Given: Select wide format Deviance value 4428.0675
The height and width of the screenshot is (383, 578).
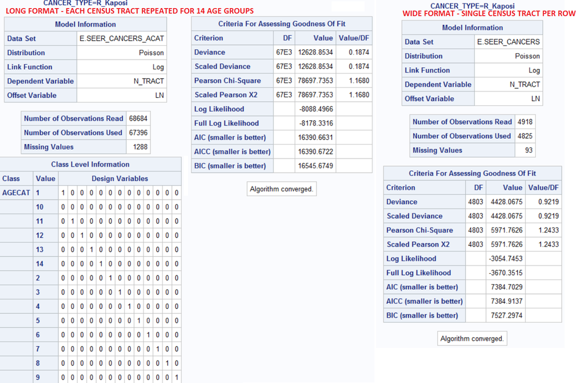Looking at the screenshot, I should click(506, 202).
